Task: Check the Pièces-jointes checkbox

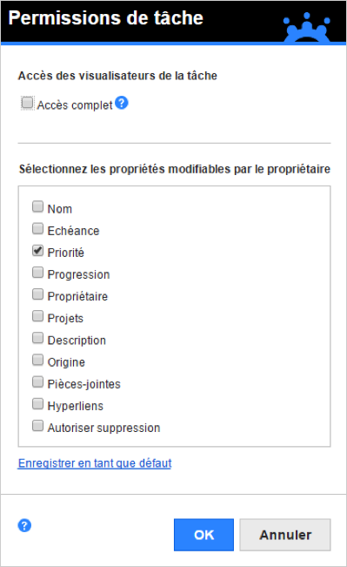Action: pos(38,381)
